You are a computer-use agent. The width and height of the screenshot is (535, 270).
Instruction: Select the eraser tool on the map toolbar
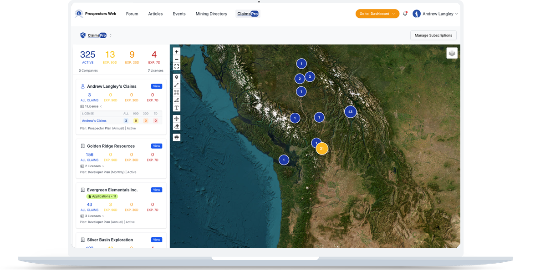click(177, 126)
